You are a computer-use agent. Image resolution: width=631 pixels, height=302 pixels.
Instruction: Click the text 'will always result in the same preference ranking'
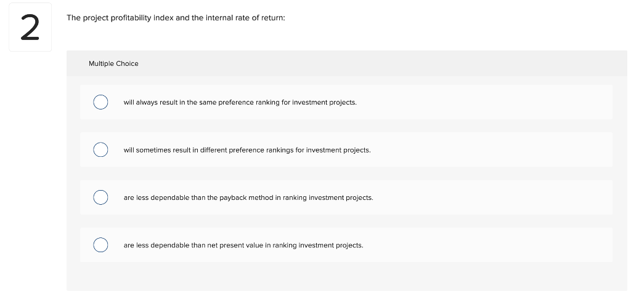point(240,102)
